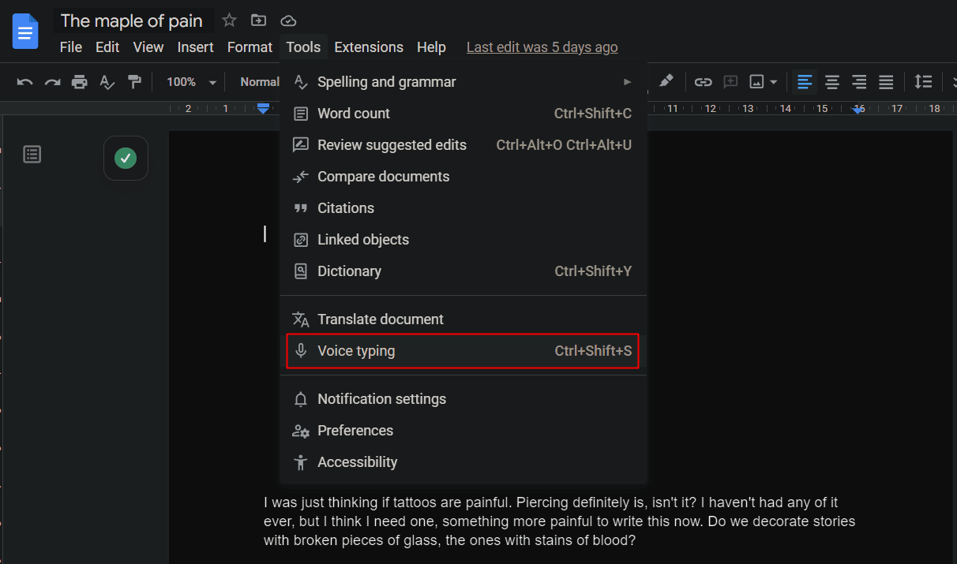Open the Extensions menu
Screen dimensions: 957x564
(x=369, y=47)
